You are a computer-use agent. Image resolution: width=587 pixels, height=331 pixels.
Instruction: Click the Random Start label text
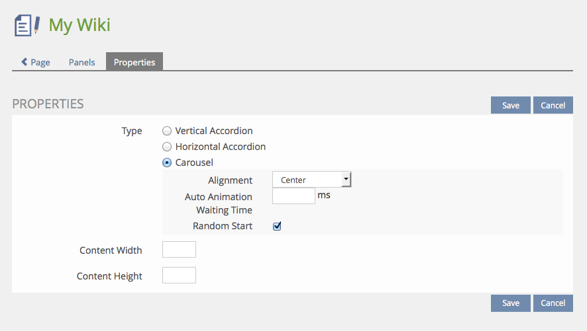coord(223,226)
